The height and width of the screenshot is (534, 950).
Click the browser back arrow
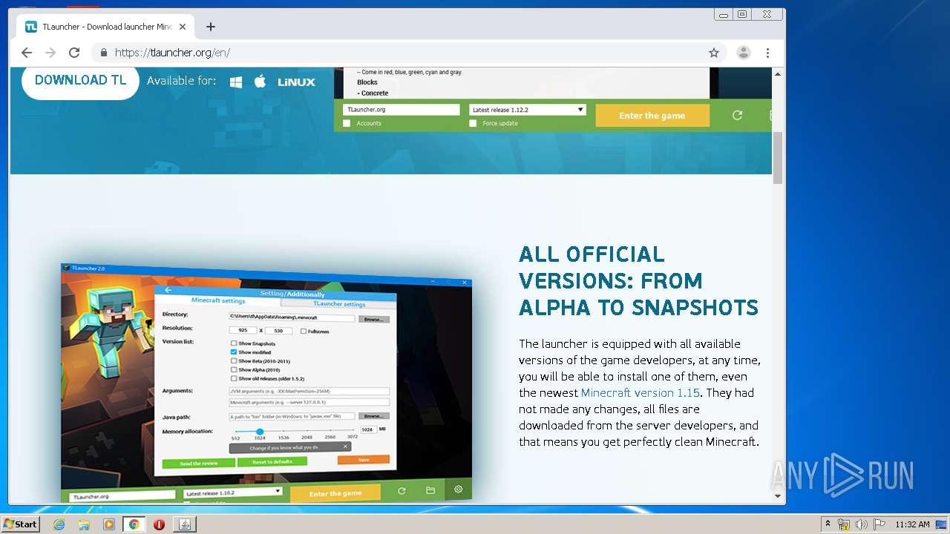point(27,53)
